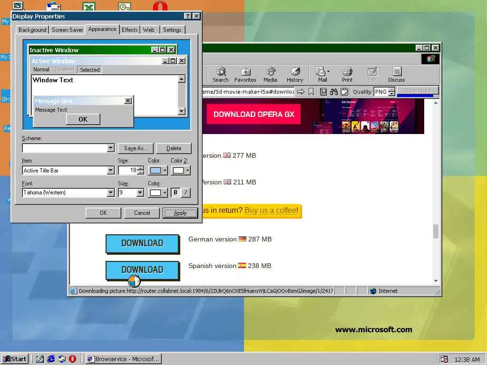Switch to the Background tab

pyautogui.click(x=32, y=30)
